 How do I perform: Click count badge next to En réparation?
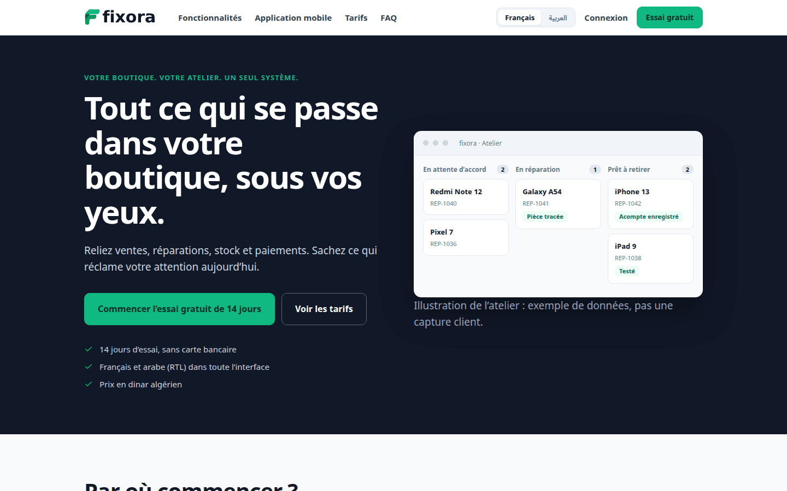coord(595,170)
